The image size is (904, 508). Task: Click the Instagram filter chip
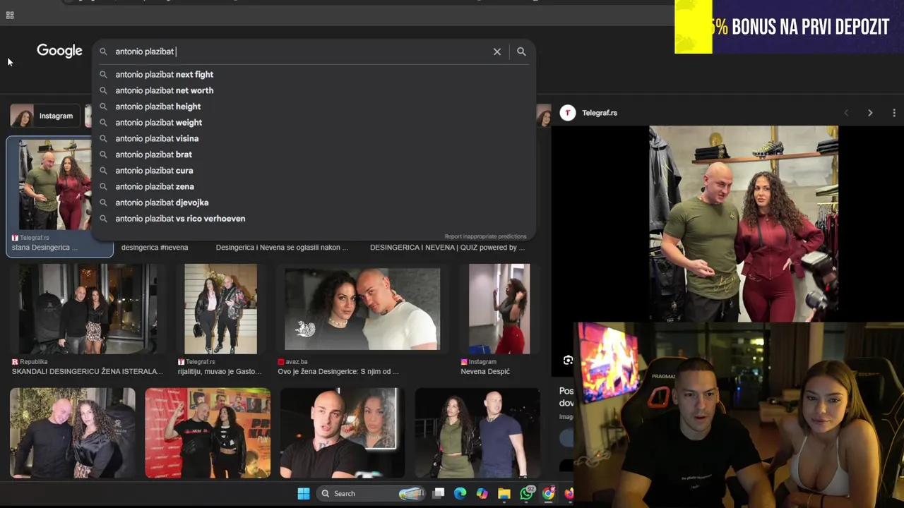point(44,116)
